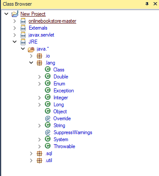Image resolution: width=159 pixels, height=176 pixels.
Task: Select the Class label in .lang
Action: [x=59, y=70]
